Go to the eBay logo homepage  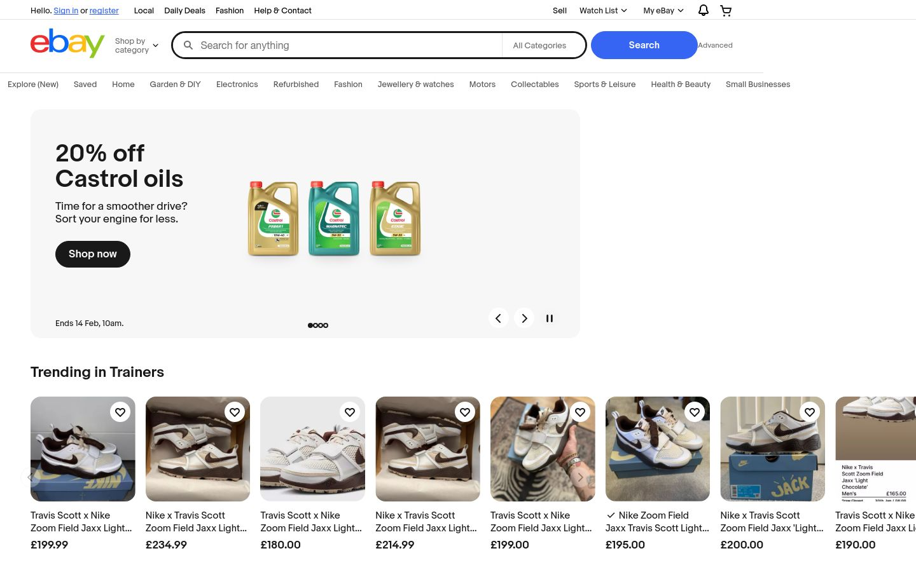[x=67, y=43]
